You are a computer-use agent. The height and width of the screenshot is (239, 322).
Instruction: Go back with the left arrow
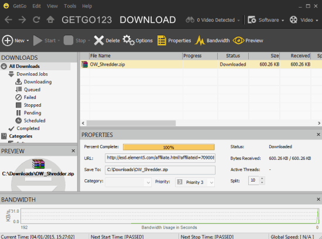pyautogui.click(x=8, y=20)
